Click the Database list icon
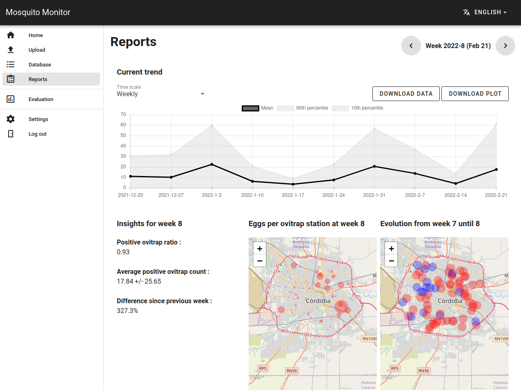The width and height of the screenshot is (521, 390). pos(11,65)
